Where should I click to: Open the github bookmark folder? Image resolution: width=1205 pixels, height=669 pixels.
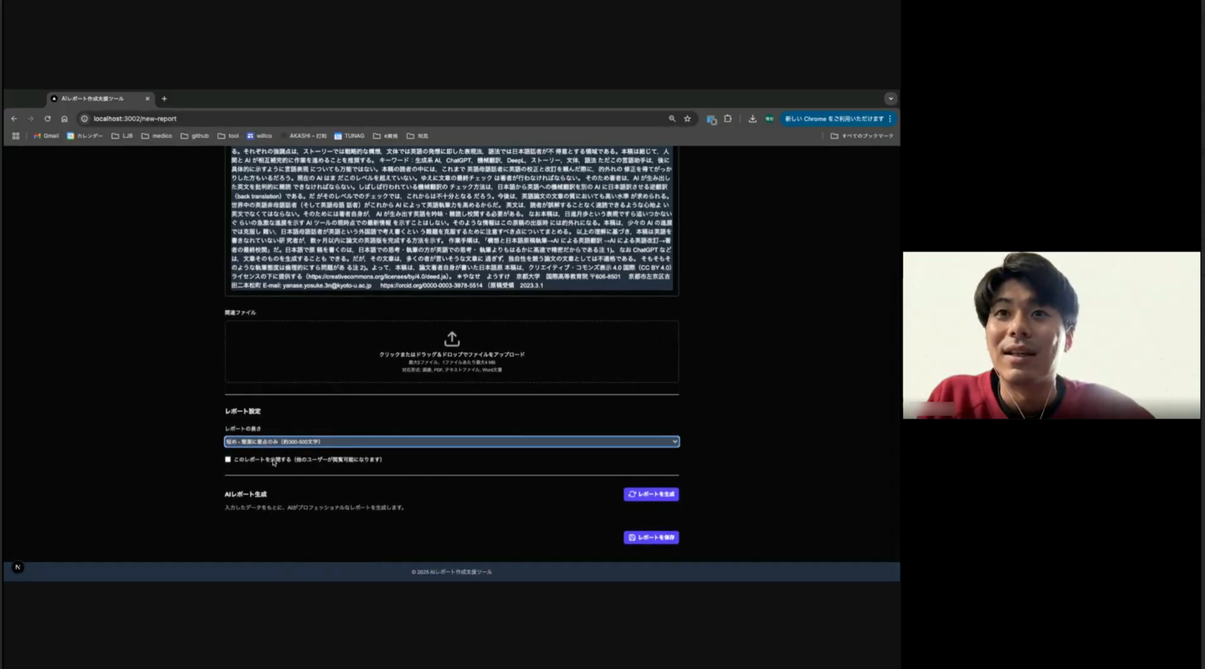point(195,135)
